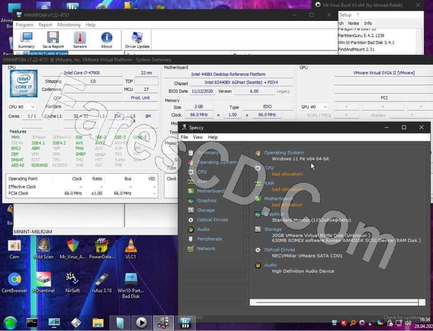This screenshot has width=433, height=331.
Task: Click Intel Core i7 logo in HWiNFO
Action: (24, 83)
